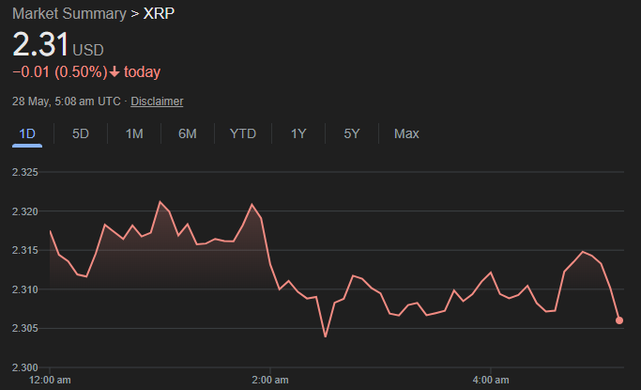The width and height of the screenshot is (641, 390).
Task: Click the 28 May timestamp text
Action: tap(66, 101)
